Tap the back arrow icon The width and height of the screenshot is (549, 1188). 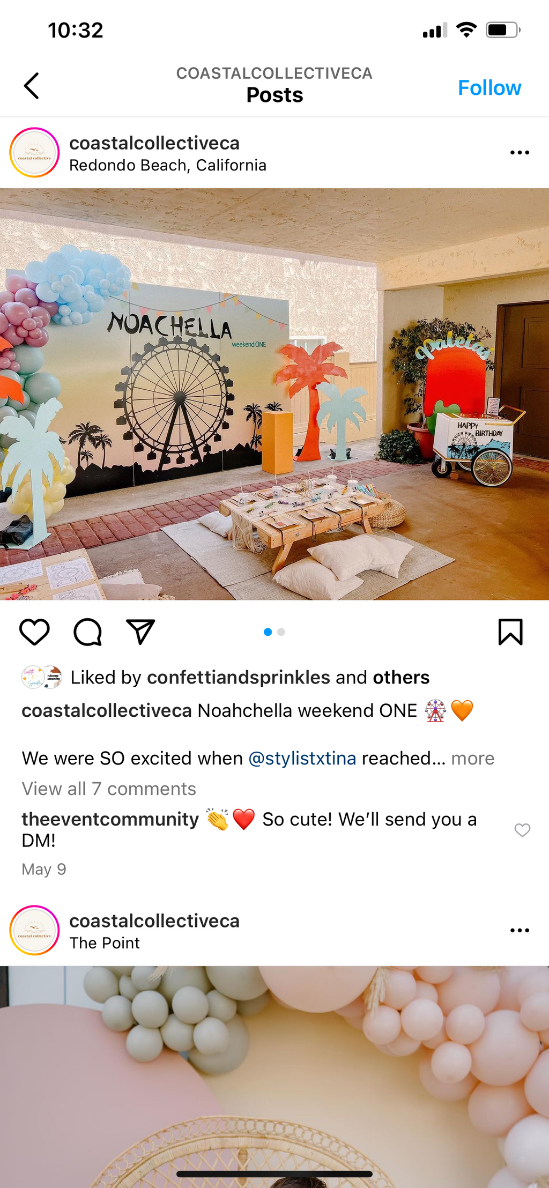pyautogui.click(x=32, y=86)
